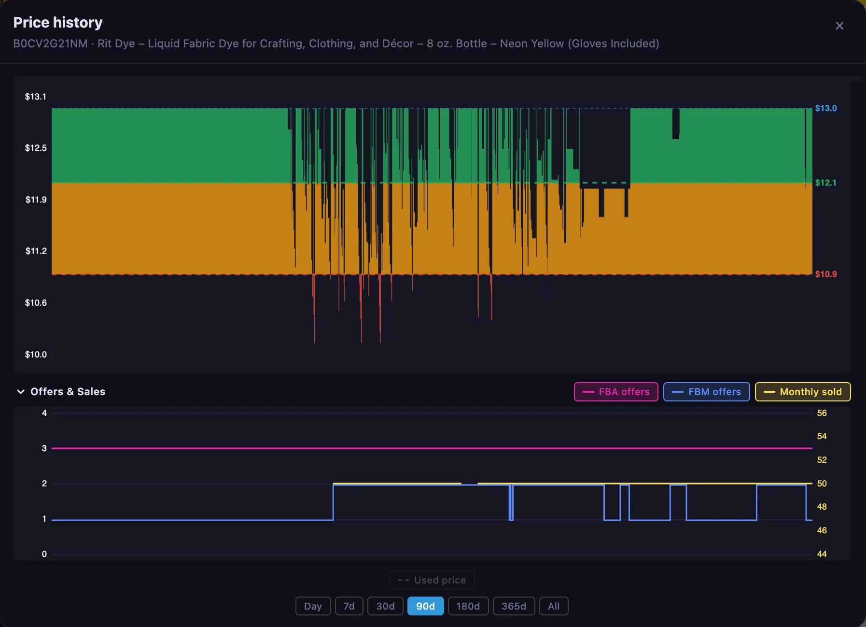Close the Price history dialog
866x627 pixels.
coord(839,26)
